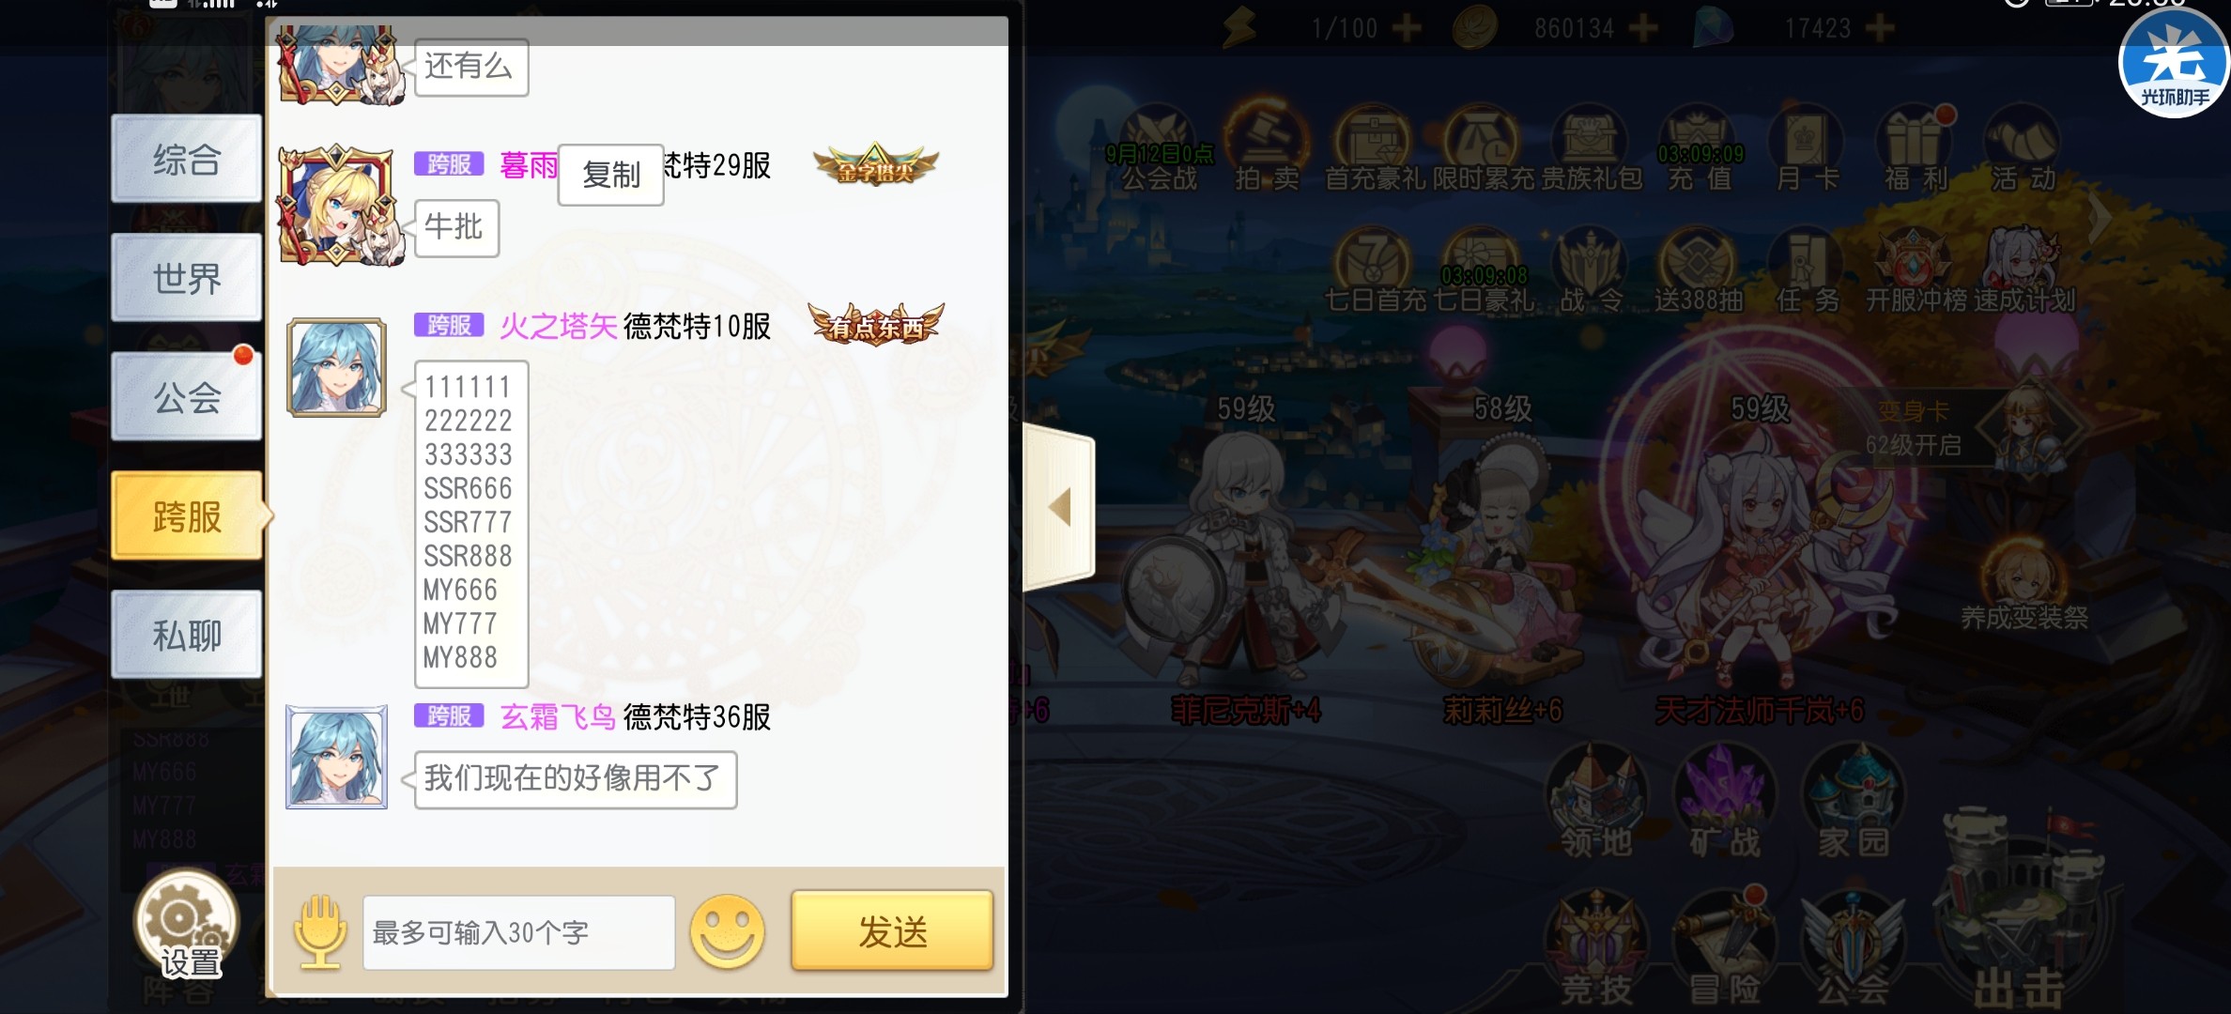Open the 家园 home icon
2231x1014 pixels.
pyautogui.click(x=1853, y=803)
